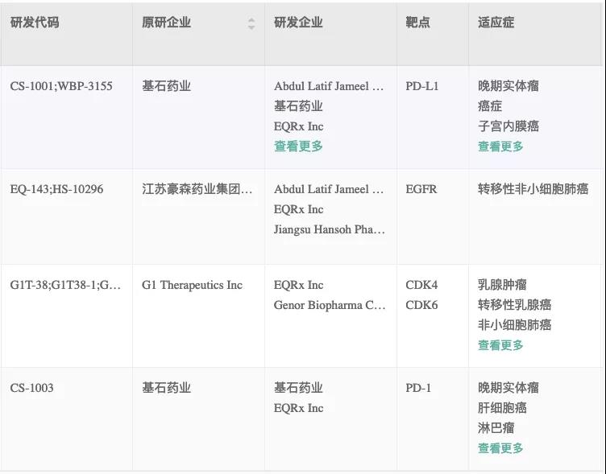Click the G1T-38 code entry
Viewport: 606px width, 474px height.
(x=65, y=285)
